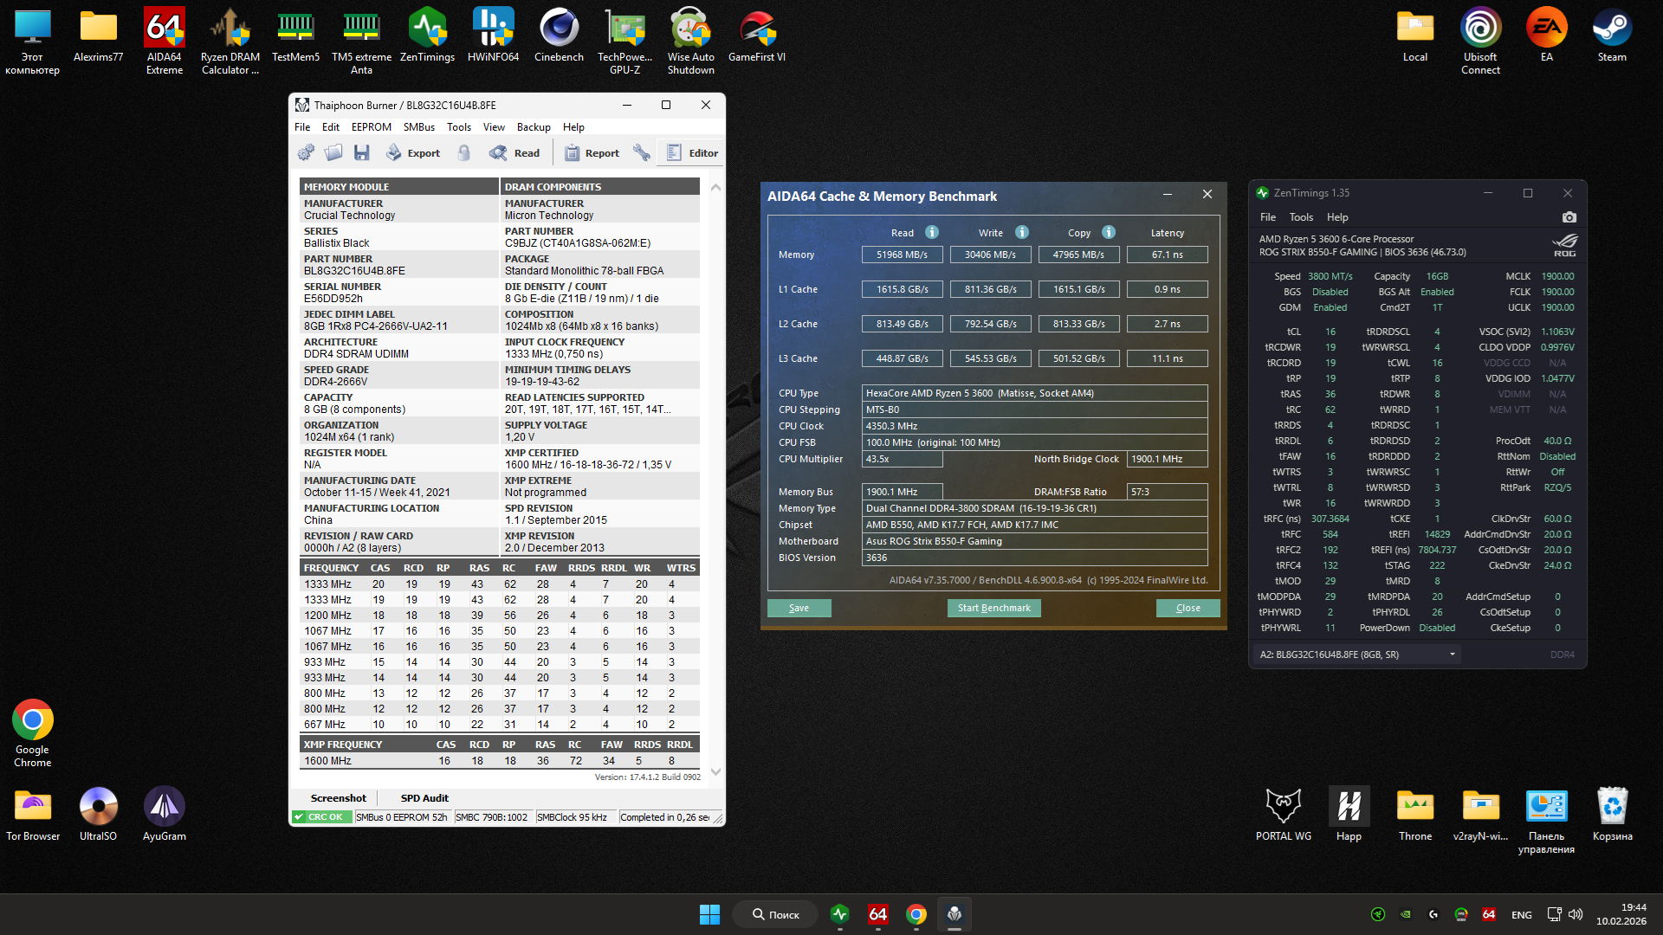Click the Save button in AIDA64 benchmark
This screenshot has height=935, width=1663.
pyautogui.click(x=799, y=608)
